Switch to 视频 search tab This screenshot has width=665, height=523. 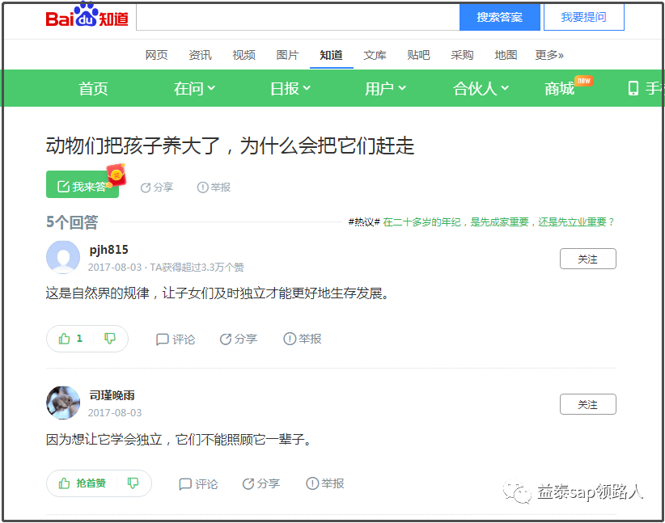coord(244,55)
